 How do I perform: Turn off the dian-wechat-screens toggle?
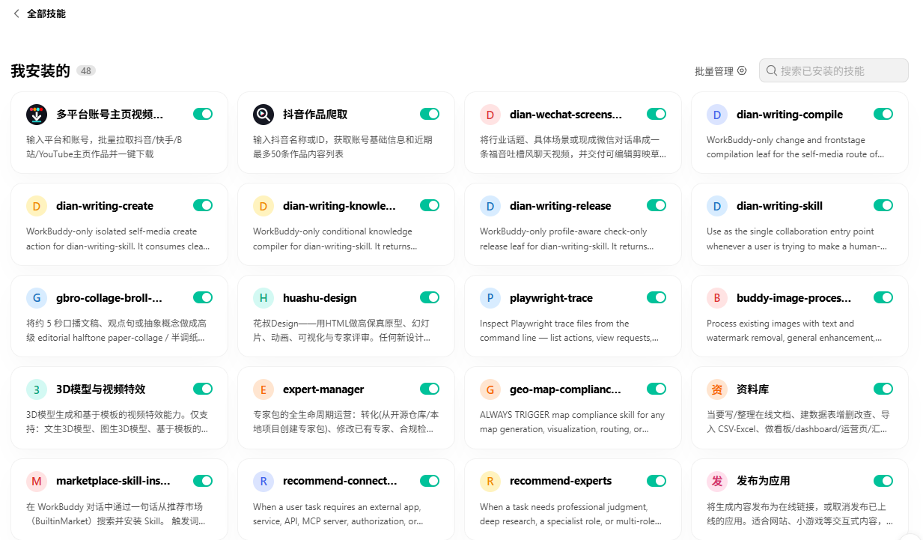tap(657, 114)
